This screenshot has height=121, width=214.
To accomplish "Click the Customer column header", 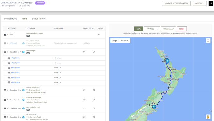I will tap(59, 28).
